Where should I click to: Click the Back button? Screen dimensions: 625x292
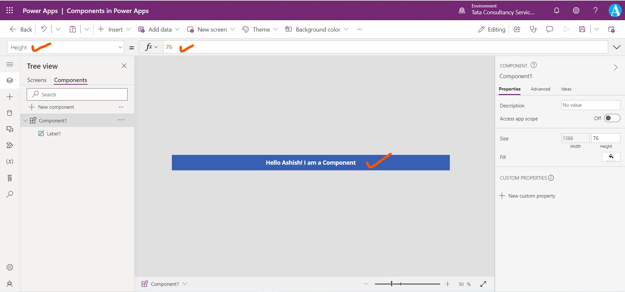tap(21, 29)
